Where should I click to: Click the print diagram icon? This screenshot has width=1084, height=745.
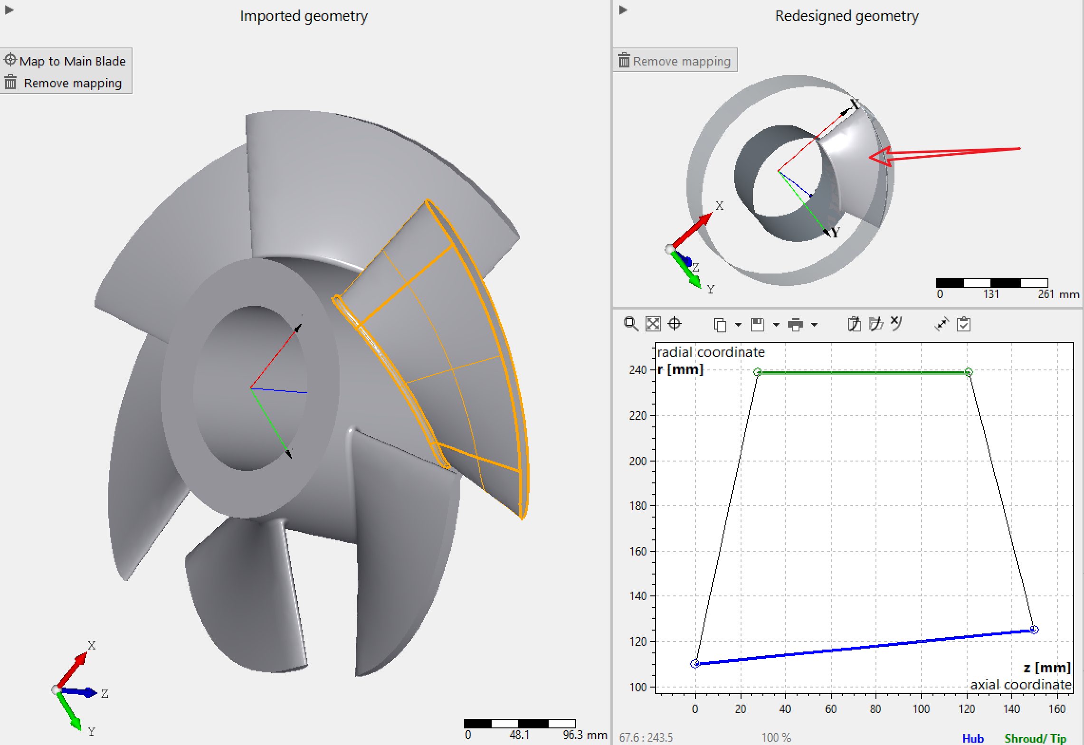point(795,325)
